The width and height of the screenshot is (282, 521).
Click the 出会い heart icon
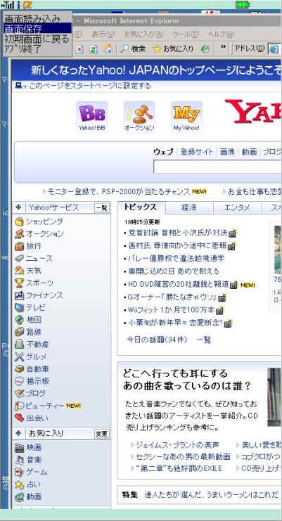20,418
